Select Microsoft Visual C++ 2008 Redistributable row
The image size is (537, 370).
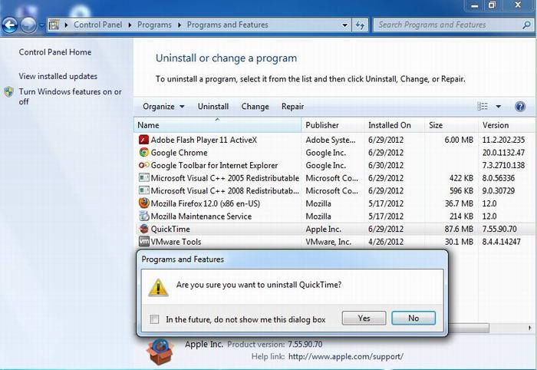click(x=335, y=190)
